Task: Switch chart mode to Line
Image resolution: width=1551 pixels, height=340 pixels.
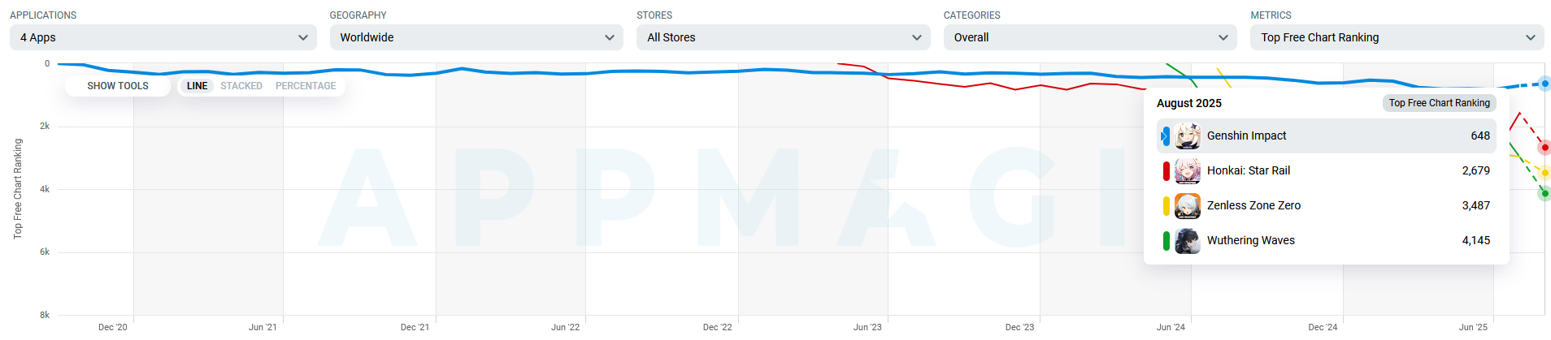Action: [x=197, y=86]
